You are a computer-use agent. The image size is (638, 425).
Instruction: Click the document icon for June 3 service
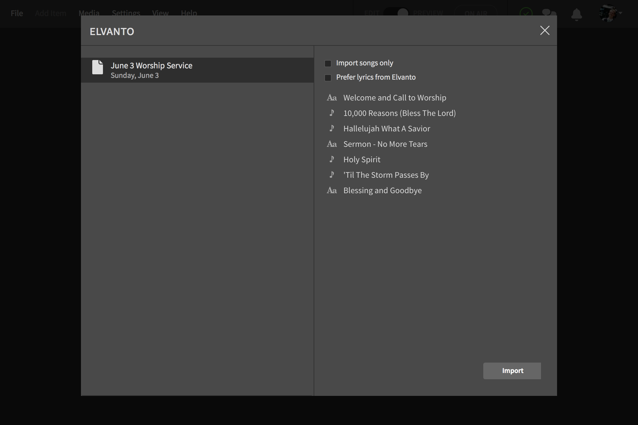[x=98, y=67]
